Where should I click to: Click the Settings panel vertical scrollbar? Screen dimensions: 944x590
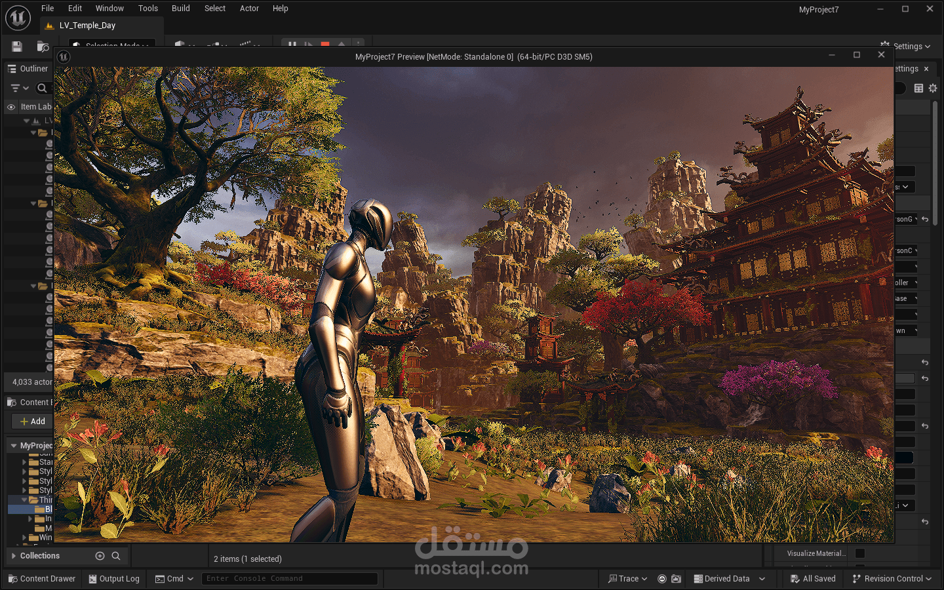935,164
